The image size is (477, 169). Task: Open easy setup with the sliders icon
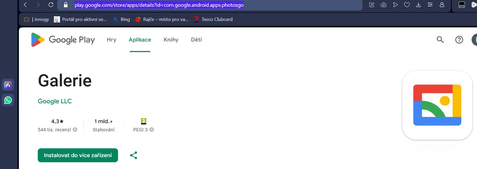click(x=430, y=5)
